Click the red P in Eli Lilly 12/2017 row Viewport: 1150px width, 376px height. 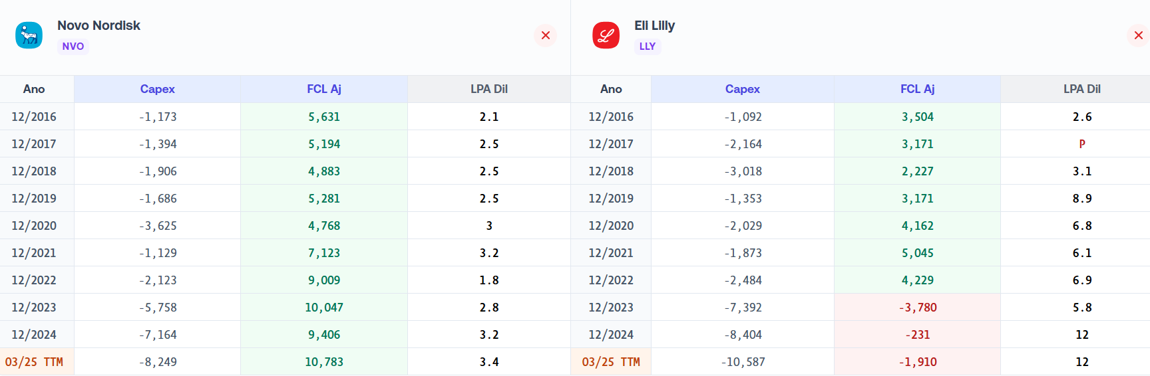point(1082,144)
